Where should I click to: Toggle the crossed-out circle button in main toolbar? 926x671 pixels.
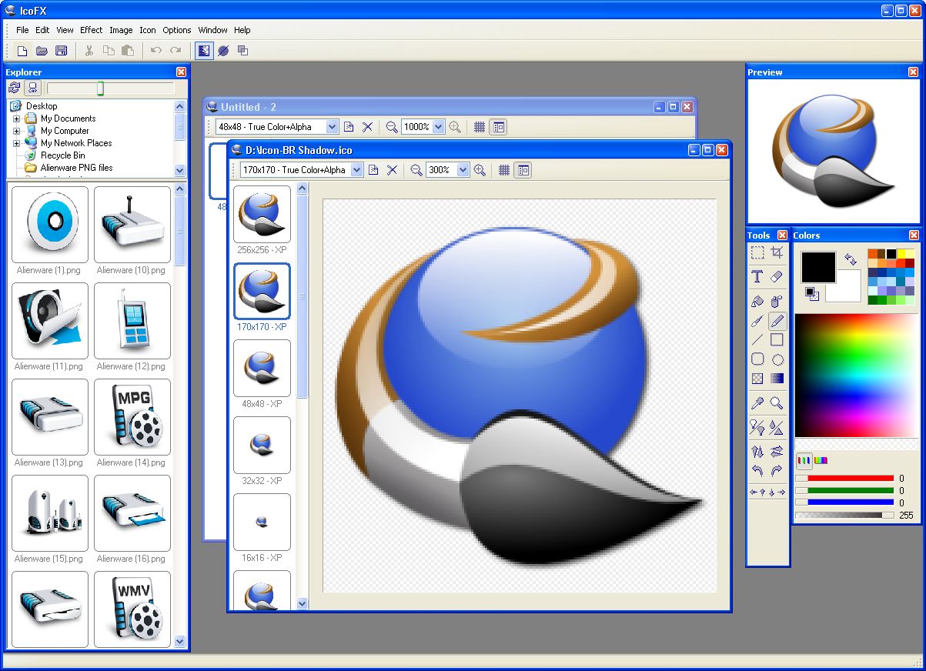(x=223, y=51)
